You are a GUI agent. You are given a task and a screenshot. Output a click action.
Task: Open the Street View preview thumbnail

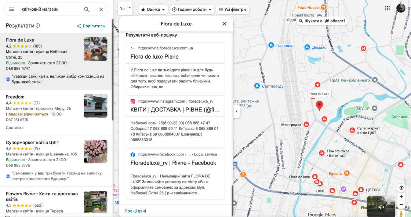coord(381,206)
